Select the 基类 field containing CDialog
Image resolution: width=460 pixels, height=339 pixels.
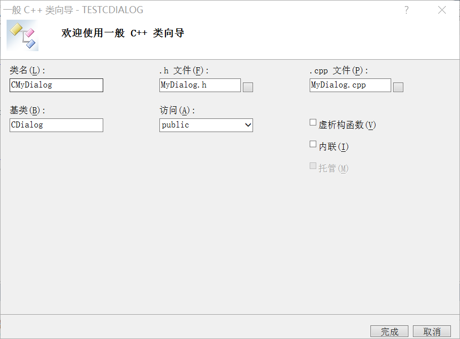56,125
